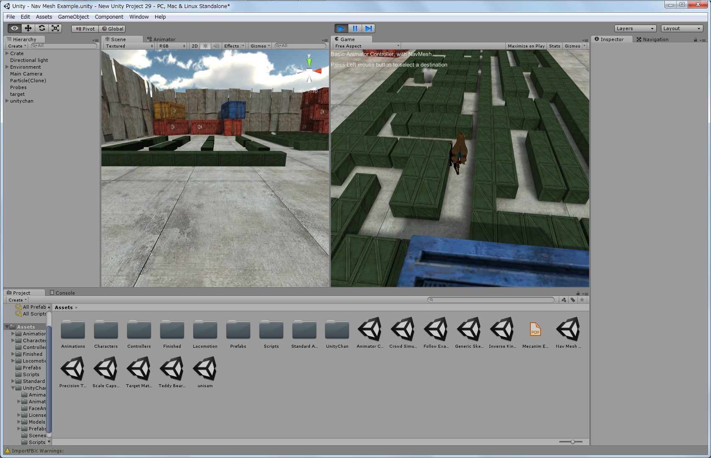Toggle Maximize on Play

click(x=526, y=46)
